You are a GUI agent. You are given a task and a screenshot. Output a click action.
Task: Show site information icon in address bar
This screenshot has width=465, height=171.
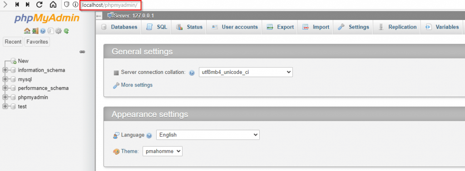[x=75, y=5]
